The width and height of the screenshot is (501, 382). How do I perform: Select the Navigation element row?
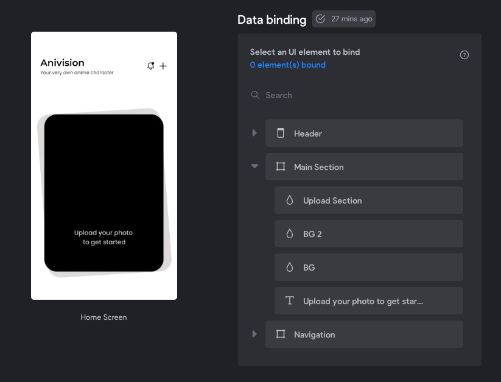coord(364,334)
